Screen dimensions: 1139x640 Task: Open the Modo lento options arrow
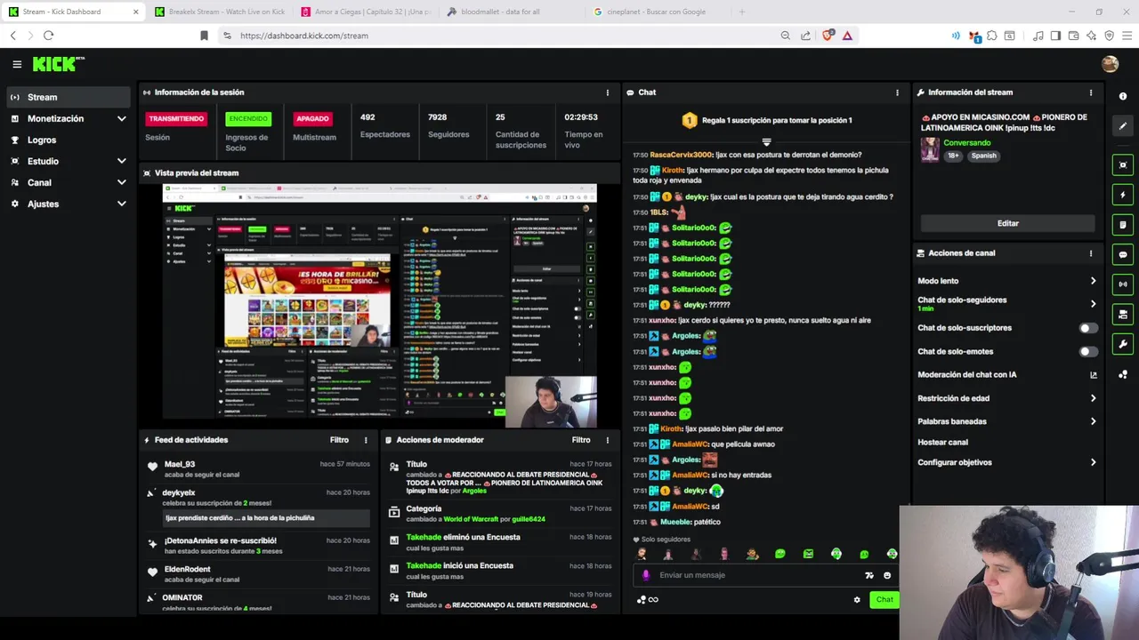coord(1093,281)
